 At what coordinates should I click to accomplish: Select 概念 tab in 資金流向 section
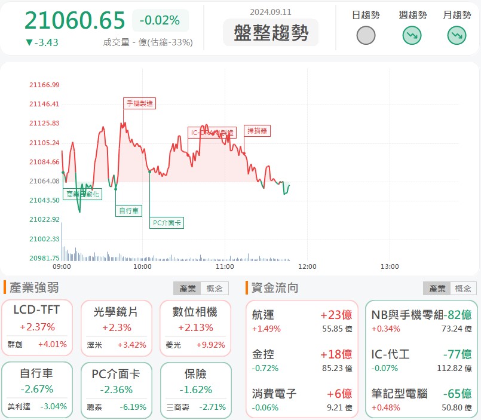click(463, 289)
